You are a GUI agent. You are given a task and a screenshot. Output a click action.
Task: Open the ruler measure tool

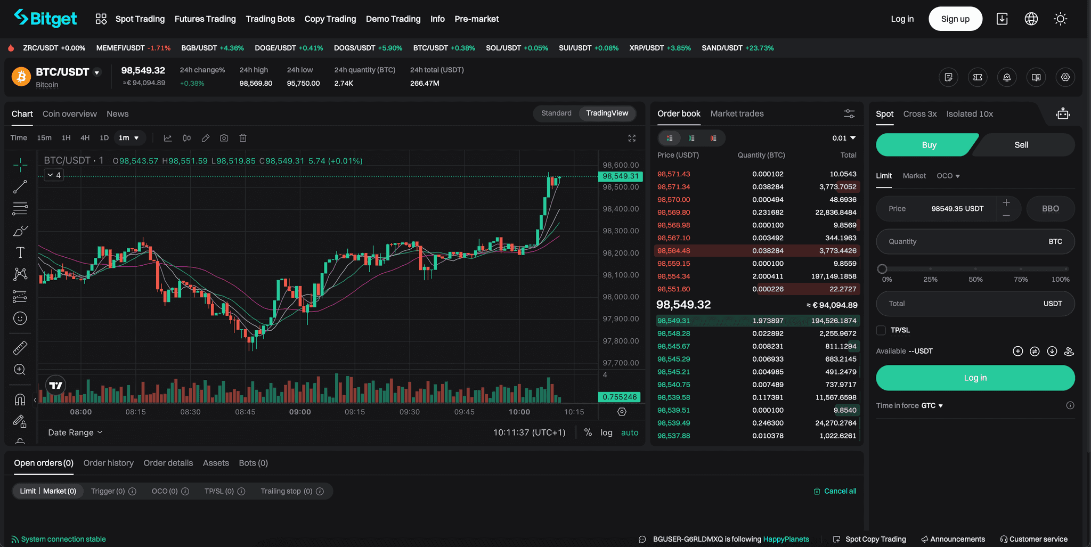tap(20, 348)
